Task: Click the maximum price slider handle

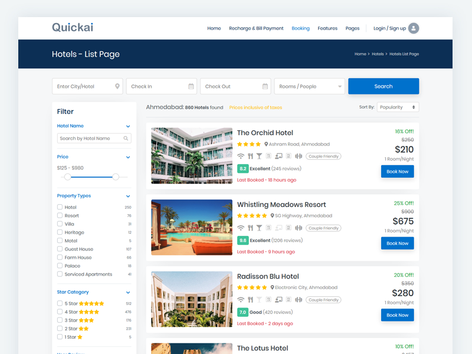Action: [116, 177]
